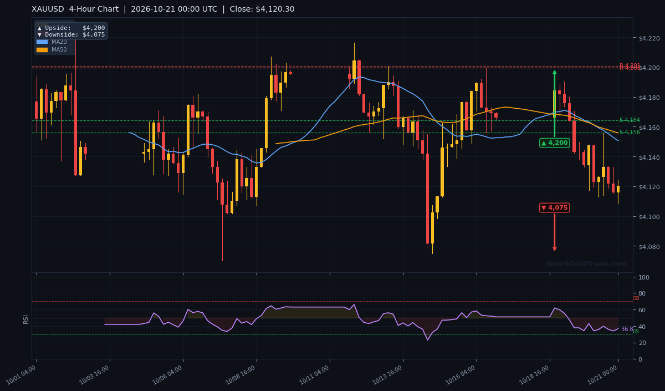Click the S 4,164 support label

630,120
